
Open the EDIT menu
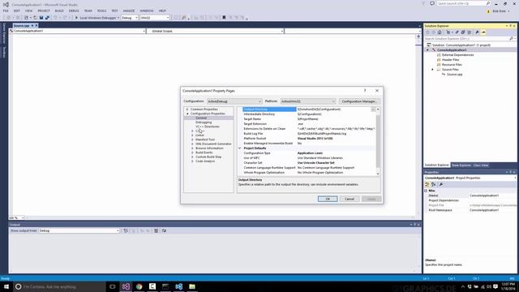16,11
